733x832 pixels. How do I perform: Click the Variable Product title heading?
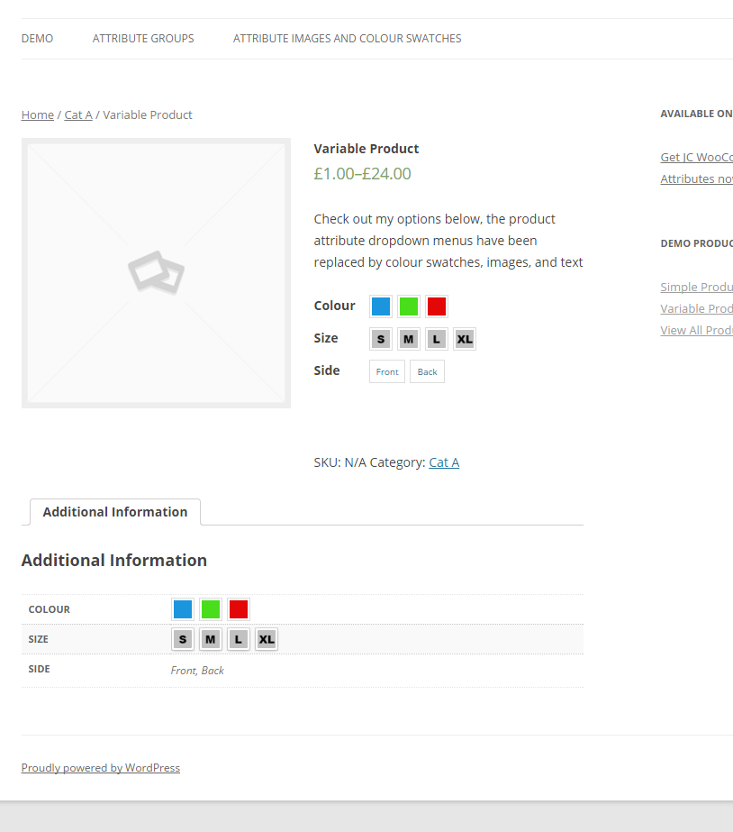366,149
